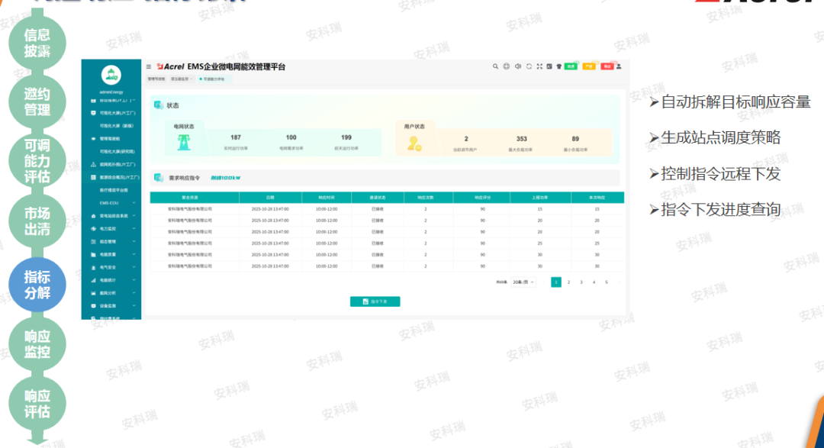The height and width of the screenshot is (448, 824).
Task: Go to pagination page 2
Action: (x=568, y=282)
